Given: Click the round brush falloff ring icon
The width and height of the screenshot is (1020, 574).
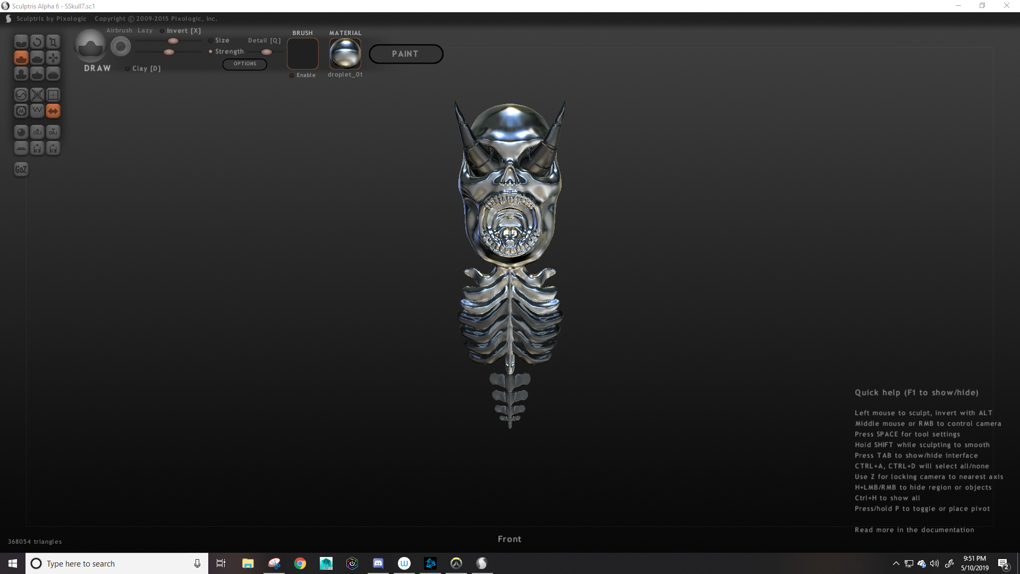Looking at the screenshot, I should (121, 47).
